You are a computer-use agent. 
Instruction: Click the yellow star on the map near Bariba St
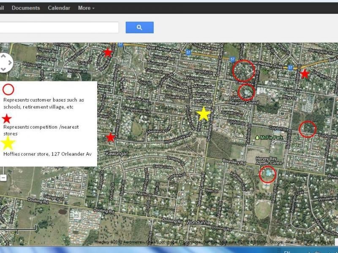tap(203, 114)
